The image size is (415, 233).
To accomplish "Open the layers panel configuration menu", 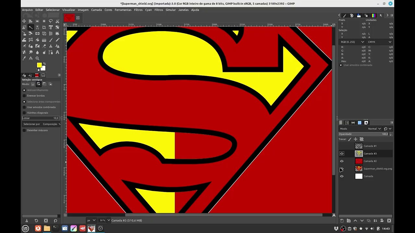I will pyautogui.click(x=392, y=123).
